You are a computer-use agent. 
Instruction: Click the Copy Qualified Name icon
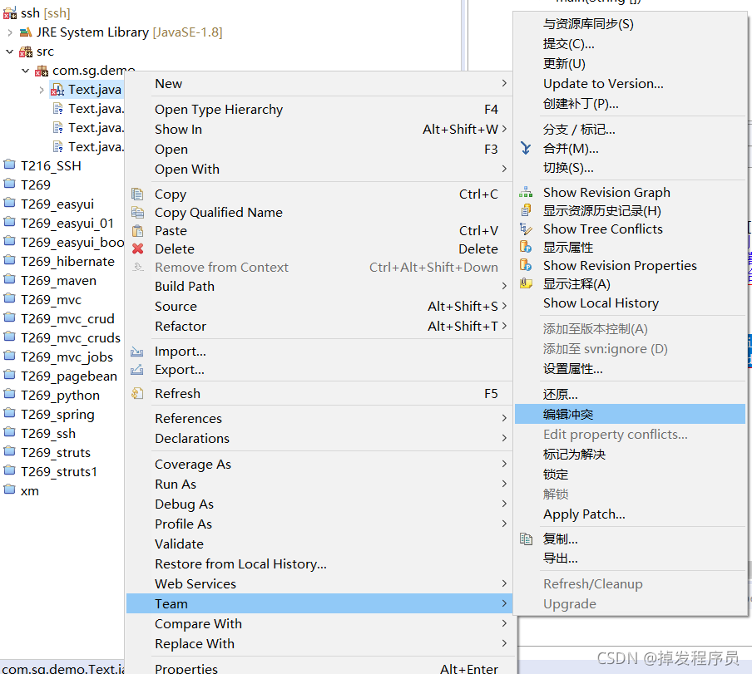coord(137,212)
